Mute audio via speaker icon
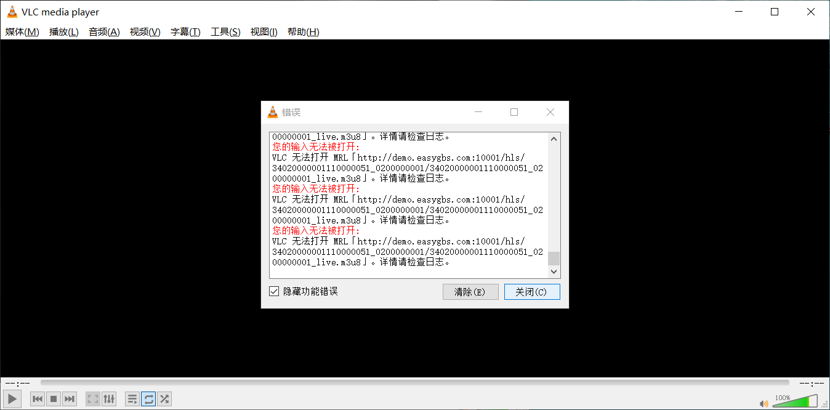This screenshot has height=410, width=830. [x=764, y=403]
